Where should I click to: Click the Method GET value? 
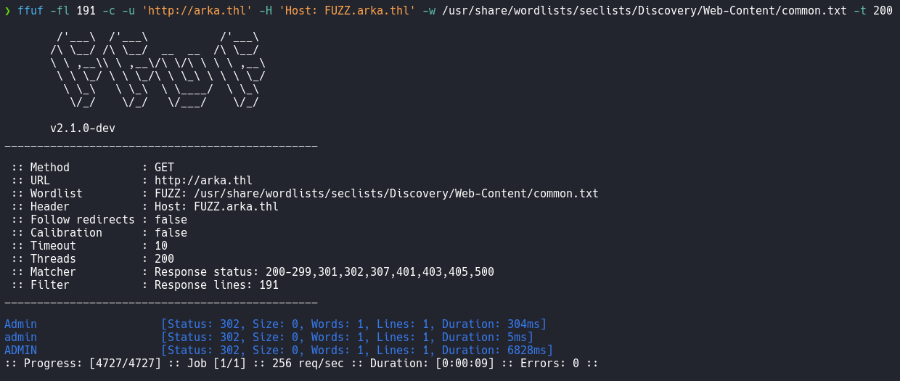(164, 168)
